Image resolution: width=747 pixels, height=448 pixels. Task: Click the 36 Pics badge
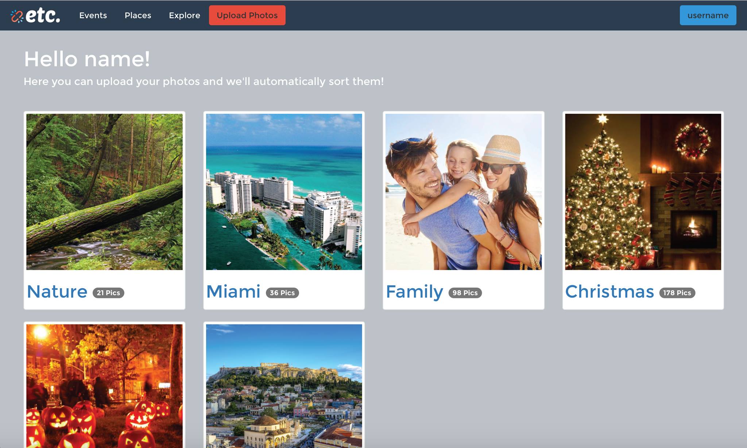282,293
